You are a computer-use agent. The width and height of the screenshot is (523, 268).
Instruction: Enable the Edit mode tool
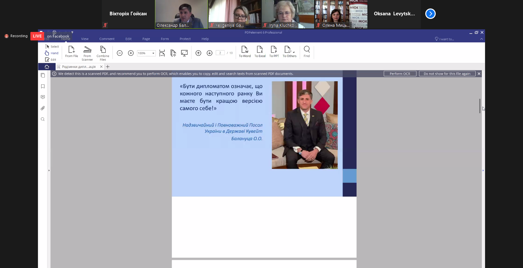(x=51, y=60)
